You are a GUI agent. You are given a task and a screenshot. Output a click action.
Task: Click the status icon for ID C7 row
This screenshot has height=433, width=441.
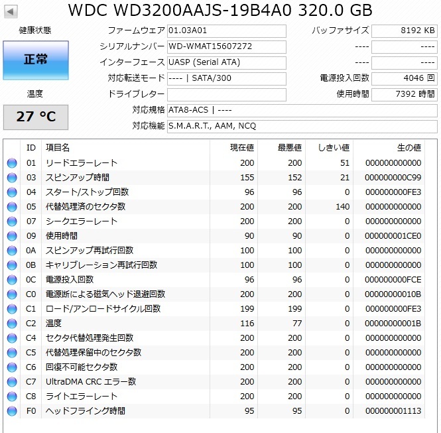(x=12, y=382)
